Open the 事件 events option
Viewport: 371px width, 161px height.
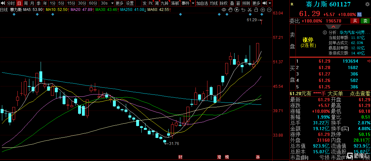[185, 3]
